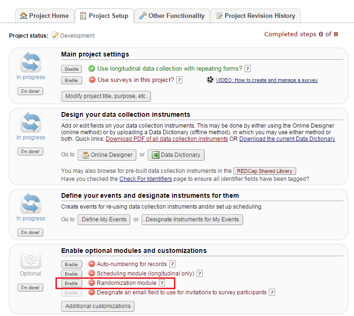Open video on creating and managing a survey
354x316 pixels.
[267, 80]
